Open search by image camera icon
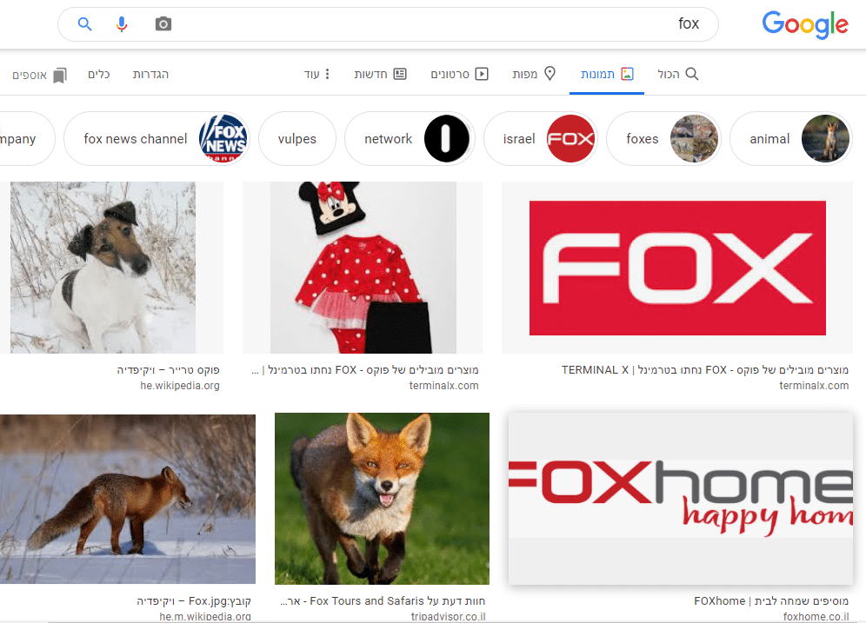866x623 pixels. (163, 24)
